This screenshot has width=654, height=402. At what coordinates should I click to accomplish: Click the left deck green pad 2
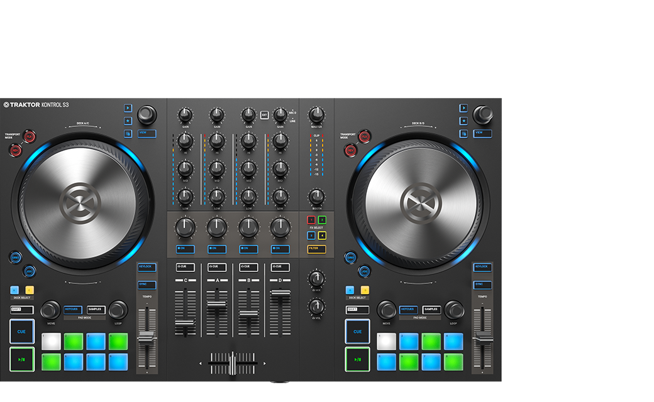point(74,342)
